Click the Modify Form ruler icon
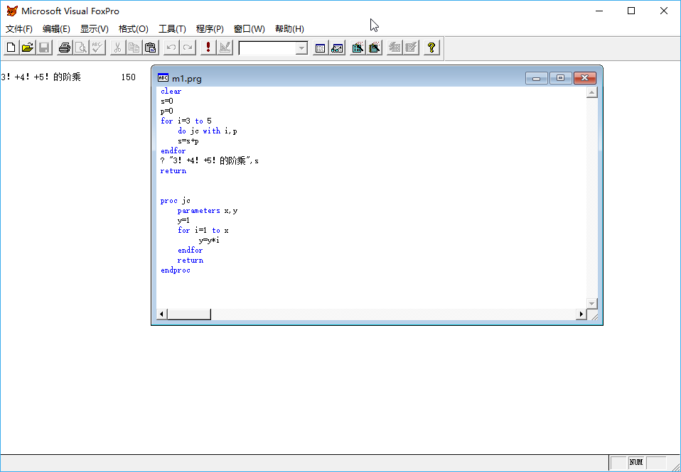Image resolution: width=681 pixels, height=472 pixels. pyautogui.click(x=225, y=48)
